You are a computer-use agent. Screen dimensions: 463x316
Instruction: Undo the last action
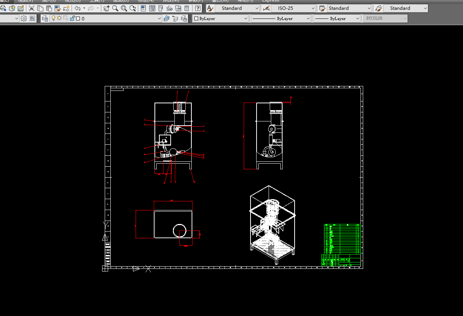[77, 8]
